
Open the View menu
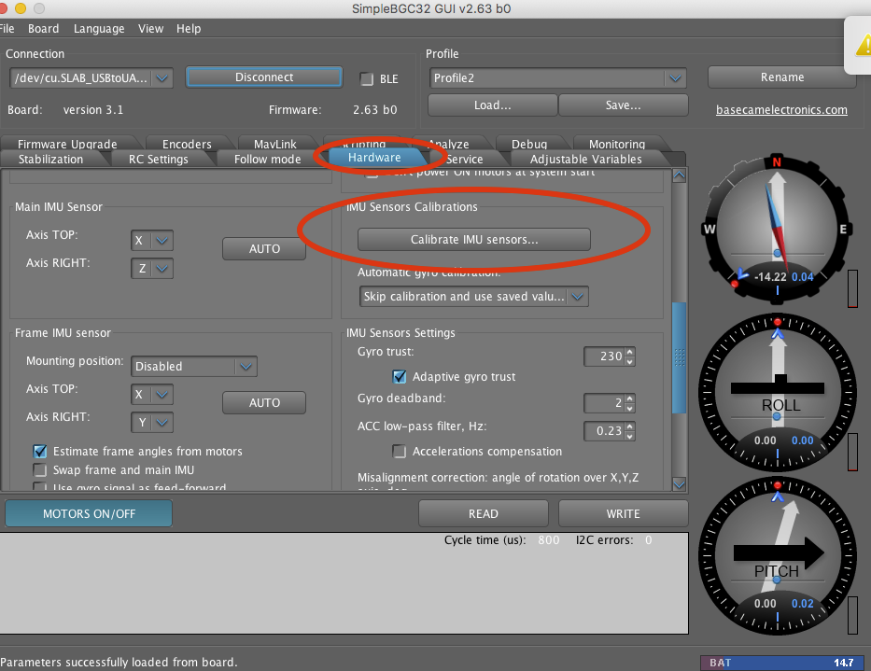(x=150, y=28)
